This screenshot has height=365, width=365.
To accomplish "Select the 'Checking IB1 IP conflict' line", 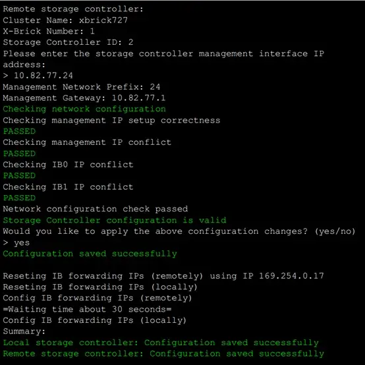I will tap(68, 187).
